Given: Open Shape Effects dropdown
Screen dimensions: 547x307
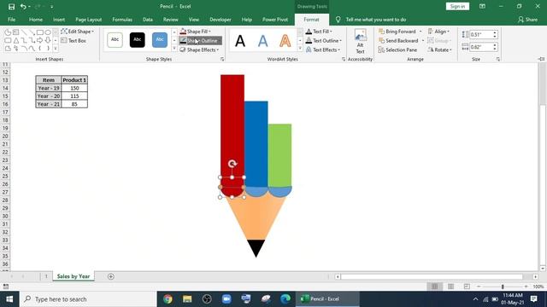Looking at the screenshot, I should (199, 50).
